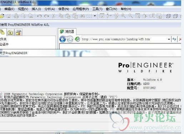Open the 应用程序(P) menu
The image size is (184, 134).
click(x=81, y=9)
